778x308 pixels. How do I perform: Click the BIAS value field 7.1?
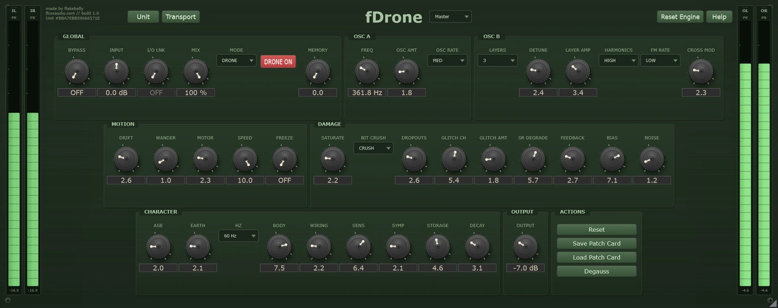pos(612,180)
